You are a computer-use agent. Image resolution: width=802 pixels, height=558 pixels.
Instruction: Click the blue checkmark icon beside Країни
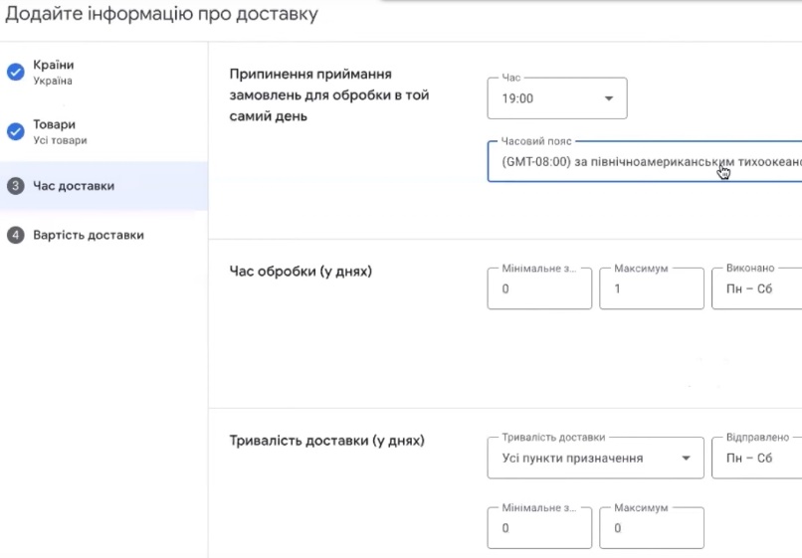pos(15,73)
